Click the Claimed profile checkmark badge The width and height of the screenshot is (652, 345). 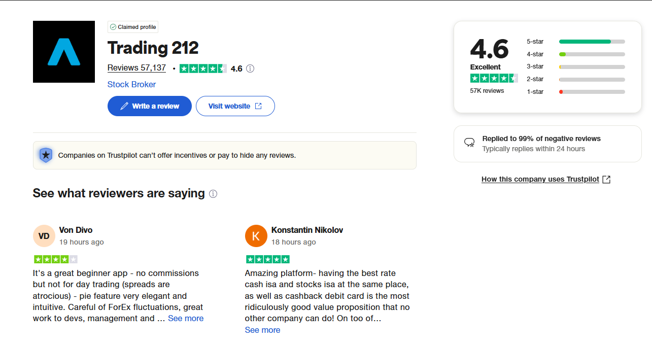pos(133,27)
